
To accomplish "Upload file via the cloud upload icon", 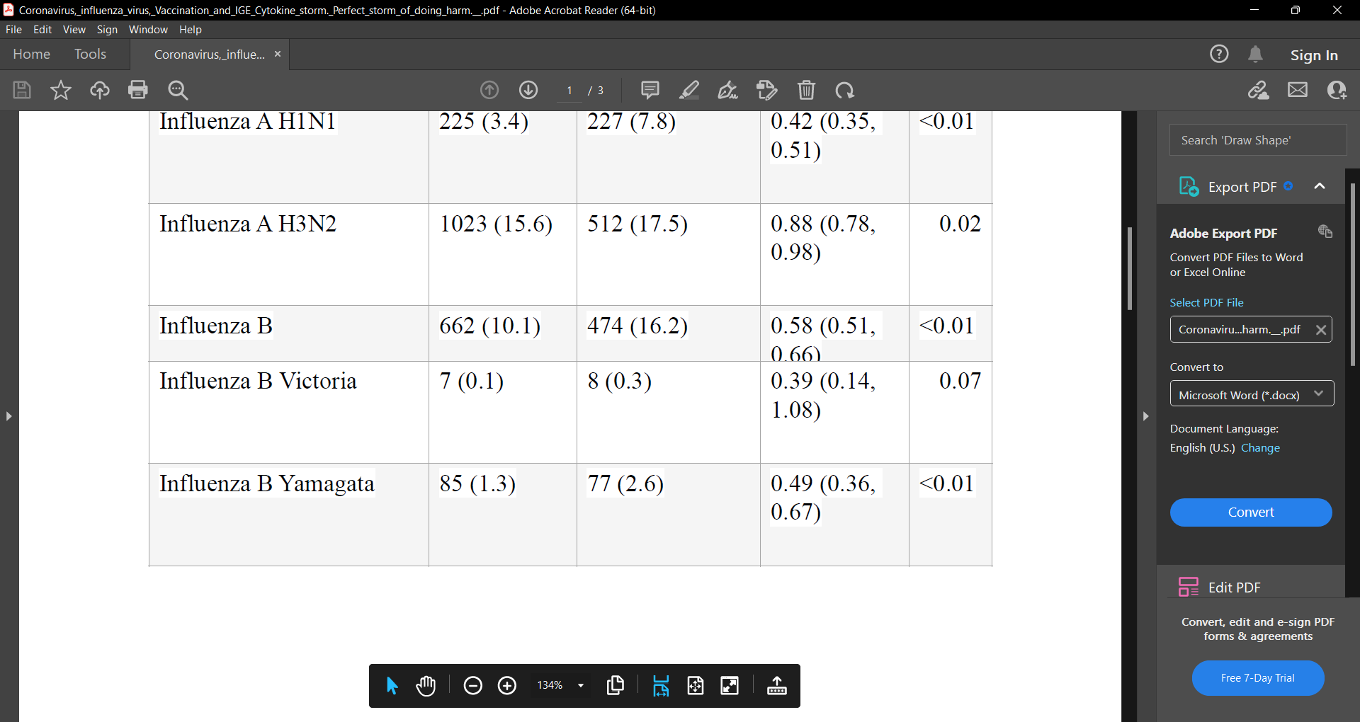I will [100, 90].
